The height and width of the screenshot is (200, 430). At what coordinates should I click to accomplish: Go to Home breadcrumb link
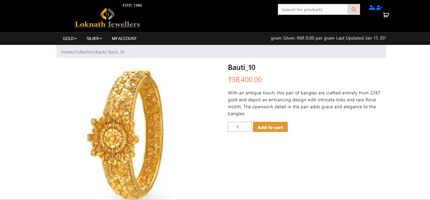pyautogui.click(x=67, y=52)
